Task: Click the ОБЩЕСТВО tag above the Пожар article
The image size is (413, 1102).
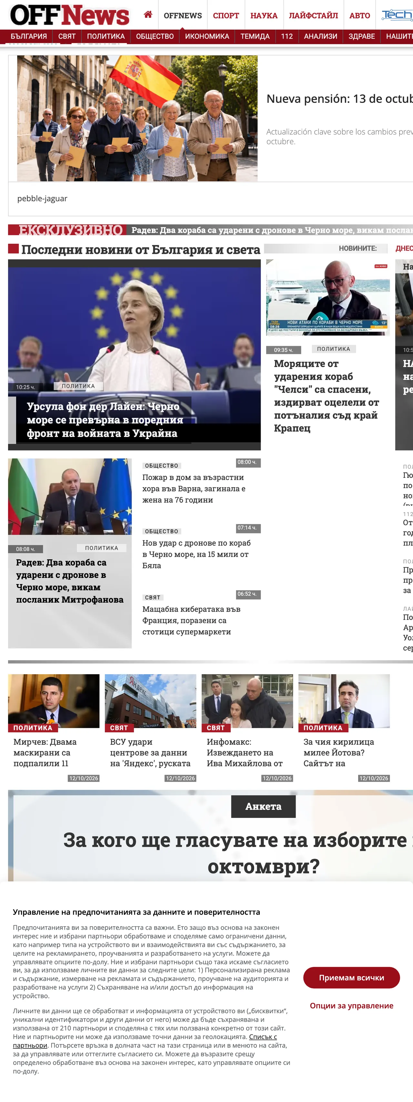Action: [x=162, y=466]
